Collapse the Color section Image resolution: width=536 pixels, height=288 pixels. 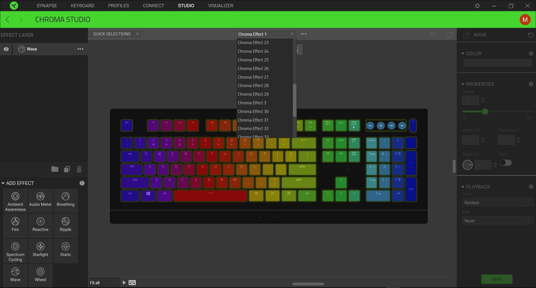point(463,54)
